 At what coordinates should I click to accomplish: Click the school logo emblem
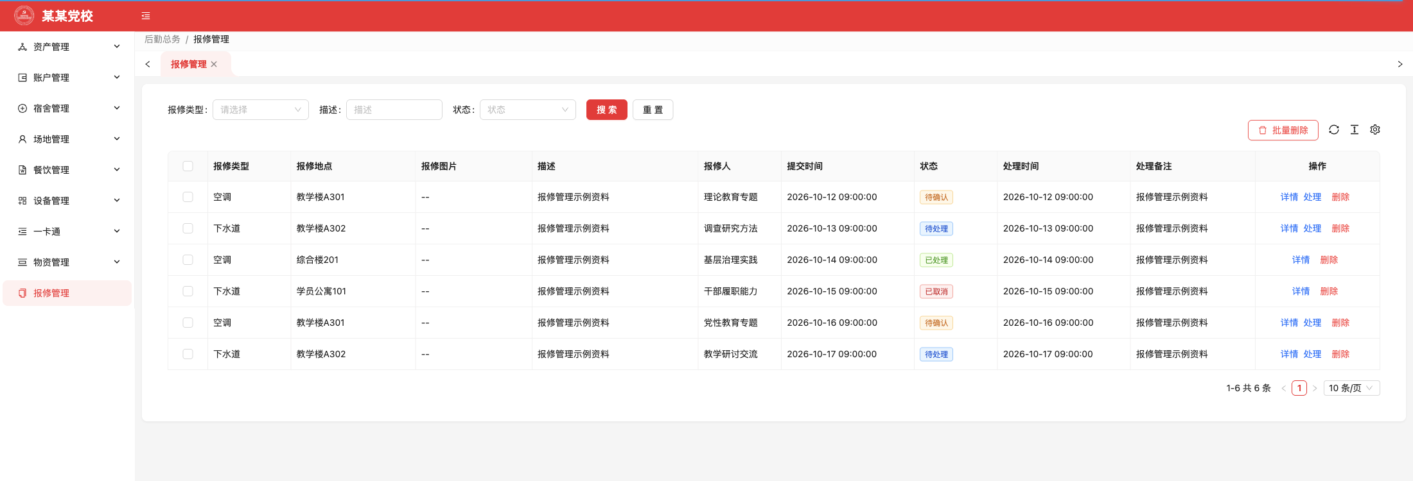24,15
